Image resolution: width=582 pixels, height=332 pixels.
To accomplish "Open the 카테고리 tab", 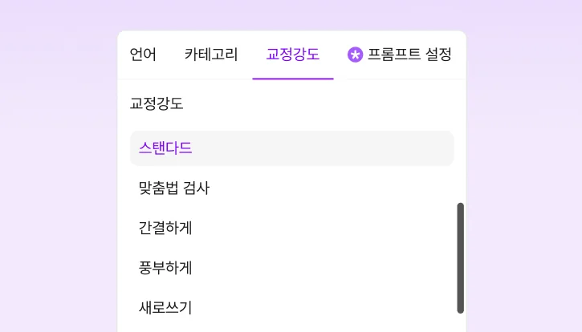I will 211,55.
